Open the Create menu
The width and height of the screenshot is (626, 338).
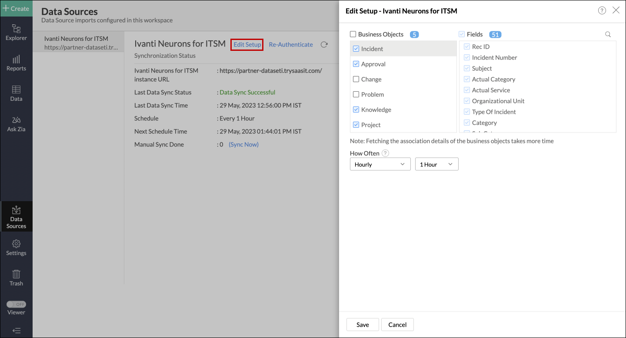click(x=16, y=8)
